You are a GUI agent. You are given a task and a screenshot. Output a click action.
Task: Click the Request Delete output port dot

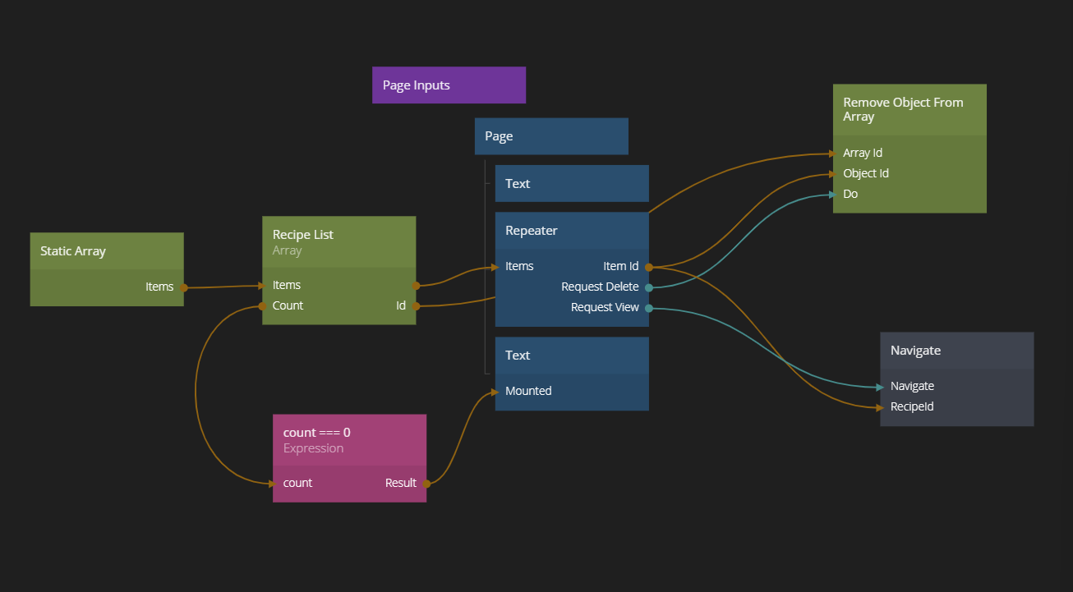(648, 287)
